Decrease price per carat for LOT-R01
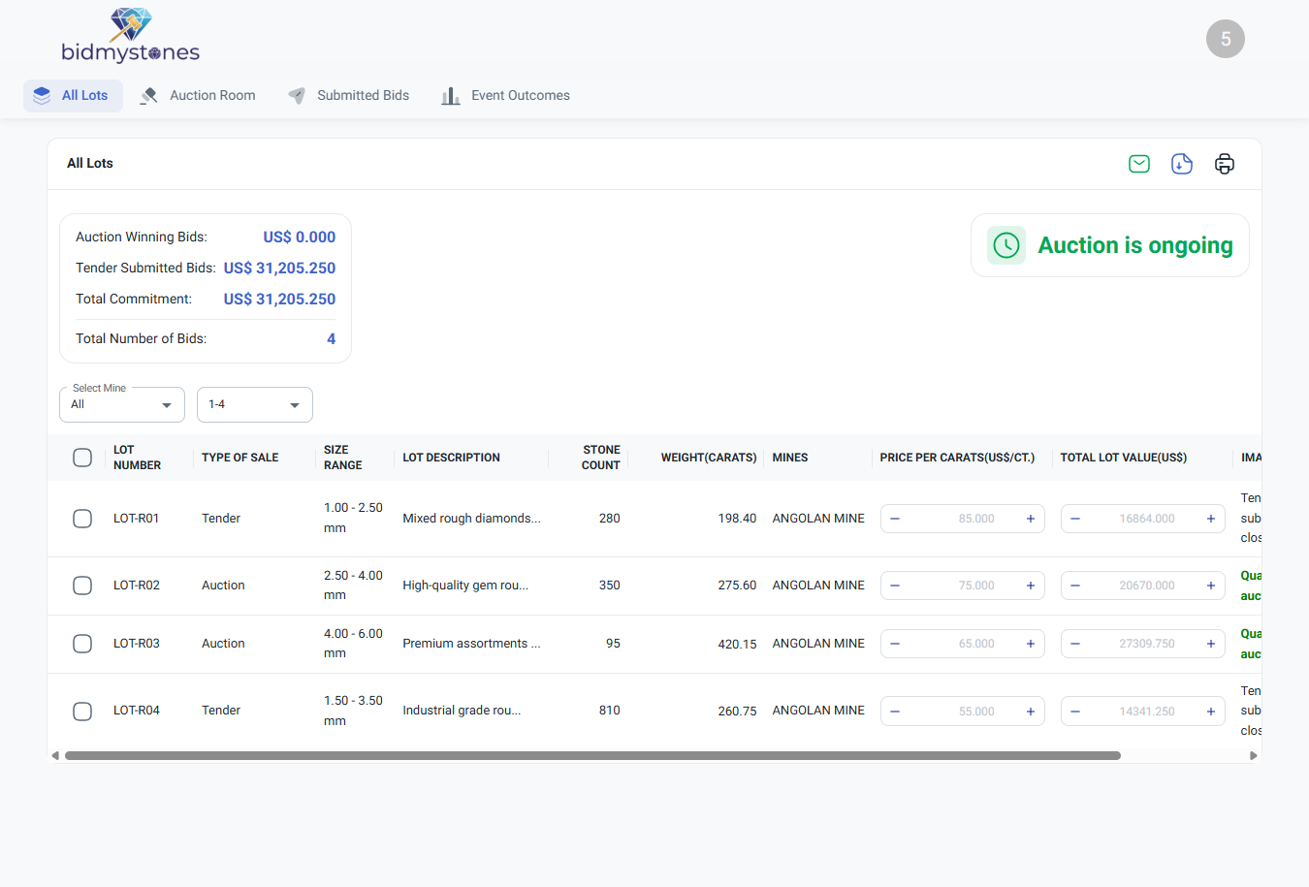Screen dimensions: 1309x887 895,519
